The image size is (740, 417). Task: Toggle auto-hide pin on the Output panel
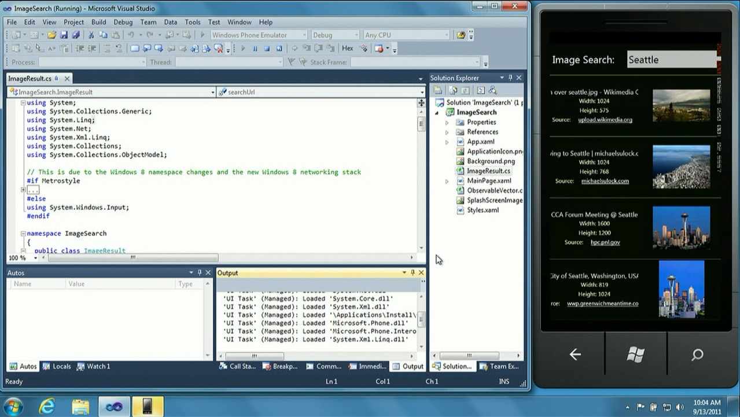tap(413, 272)
